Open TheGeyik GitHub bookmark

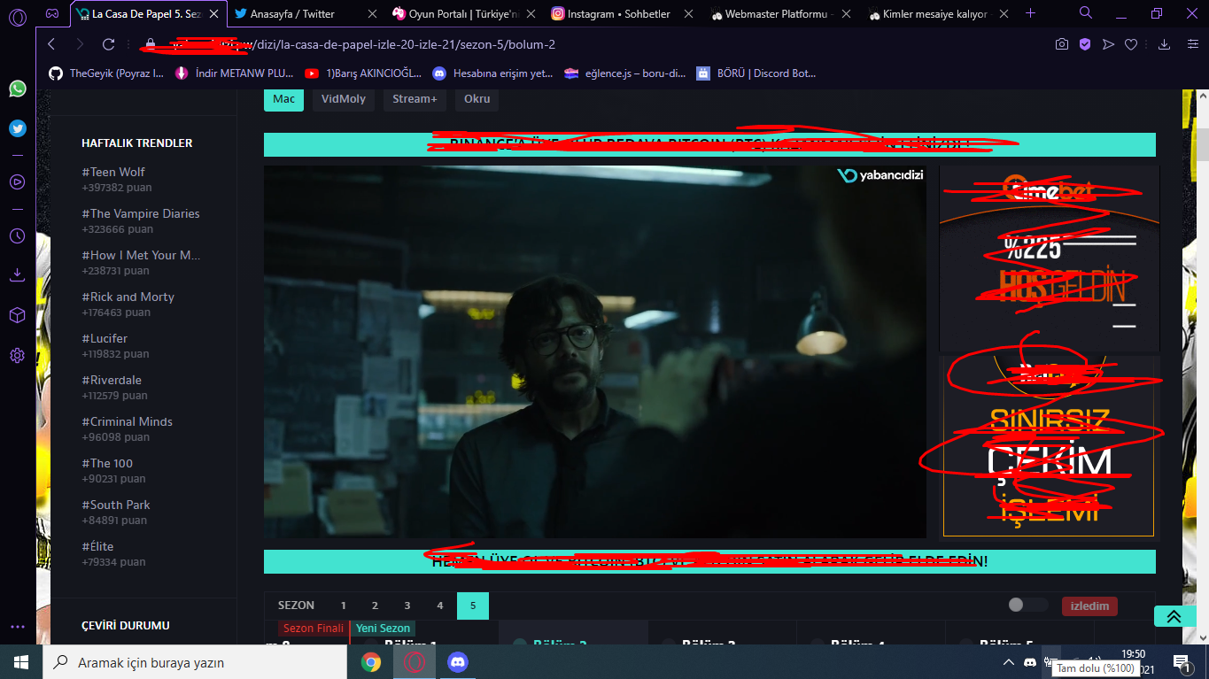tap(106, 73)
